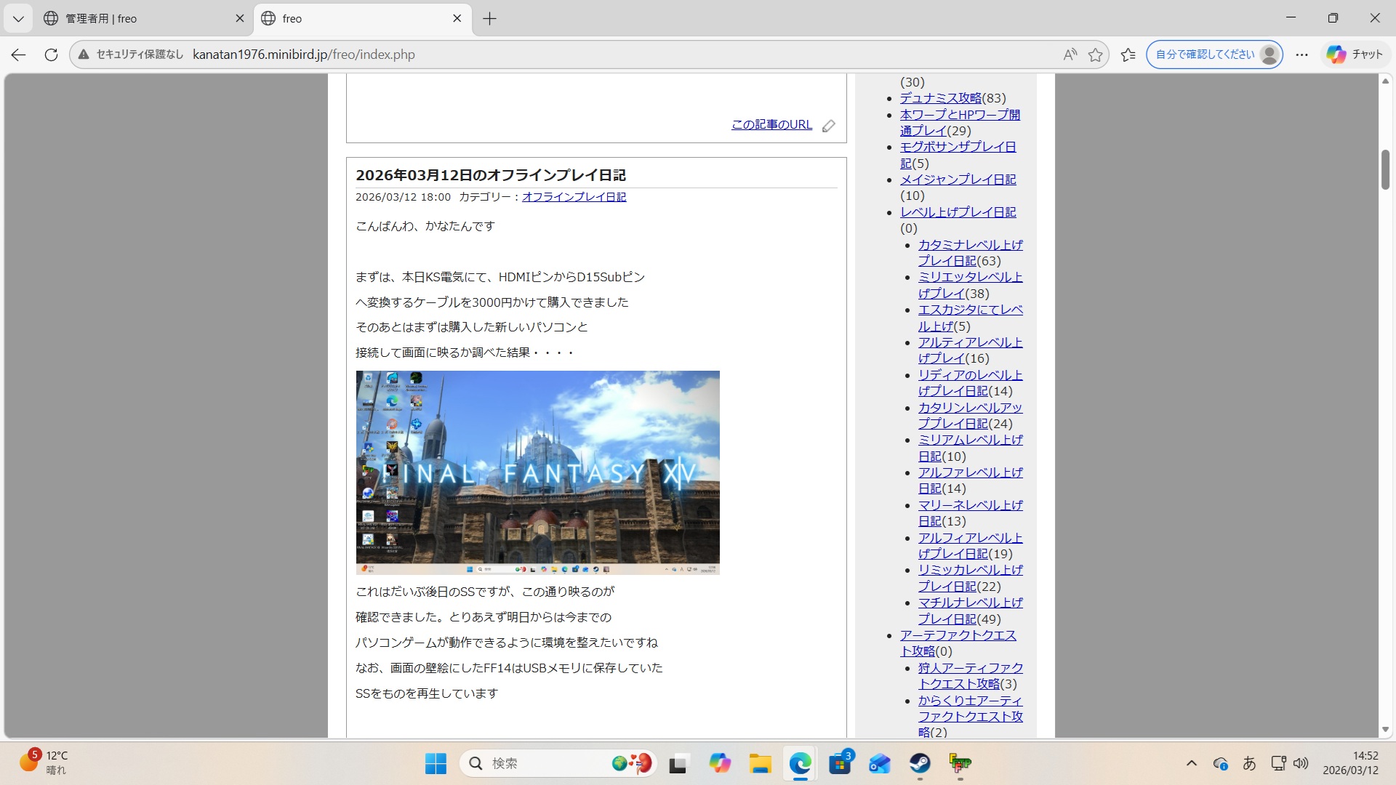Click the pencil edit icon beside この記事のURL

click(x=828, y=126)
